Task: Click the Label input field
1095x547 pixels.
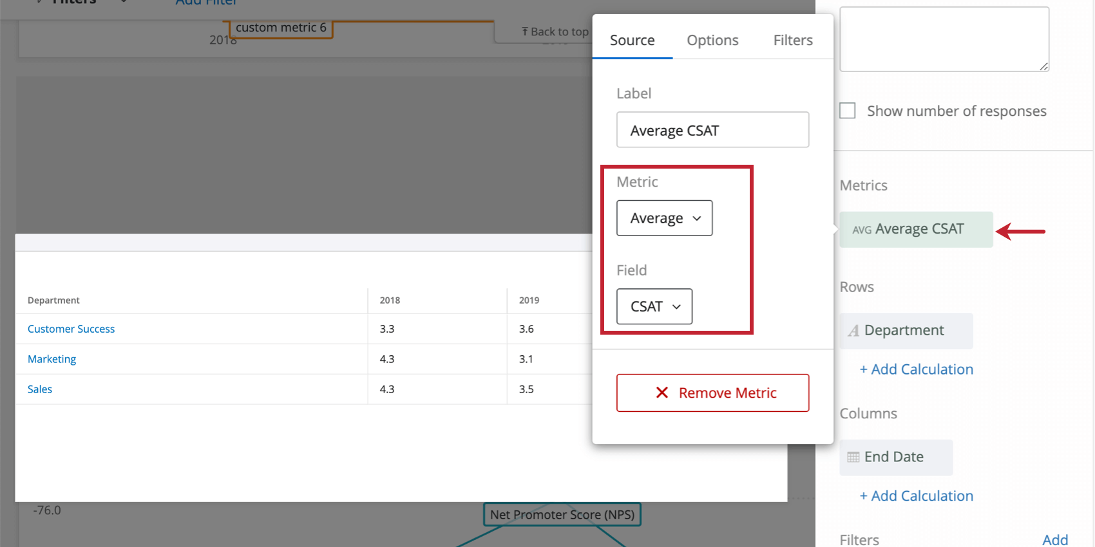Action: [x=712, y=130]
